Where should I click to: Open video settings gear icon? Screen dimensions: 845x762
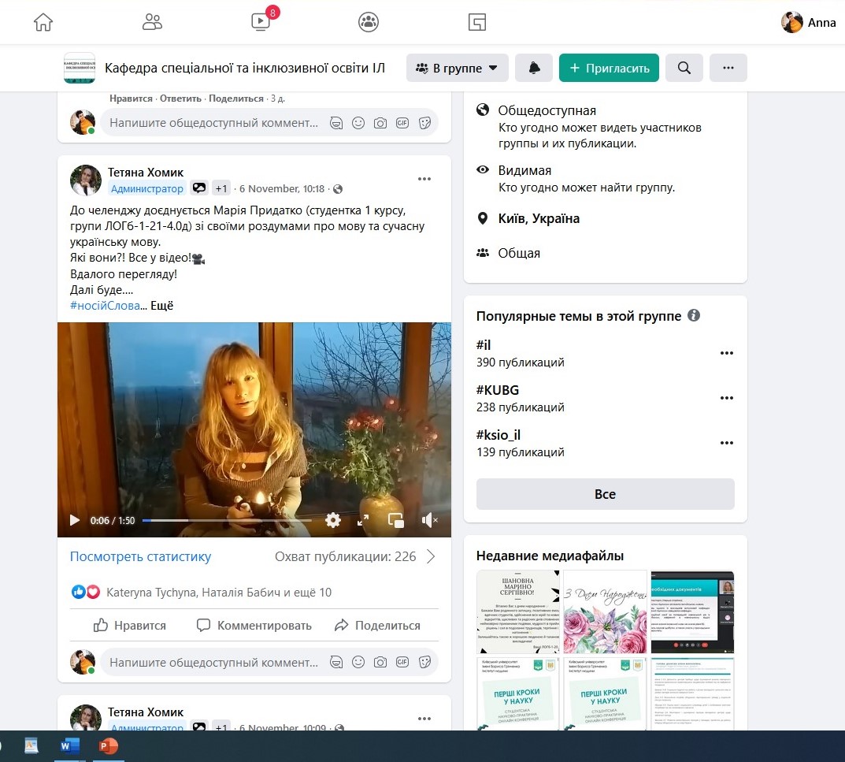pos(333,520)
